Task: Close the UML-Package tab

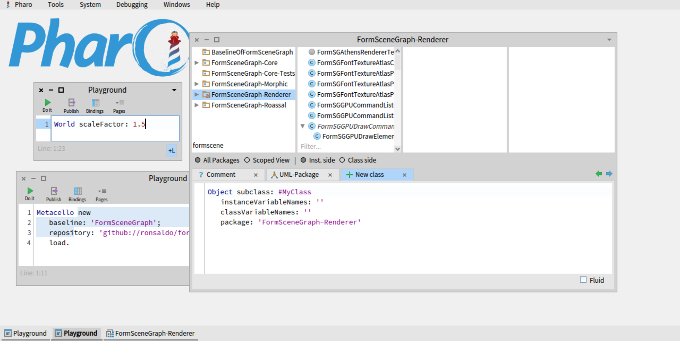Action: point(330,175)
